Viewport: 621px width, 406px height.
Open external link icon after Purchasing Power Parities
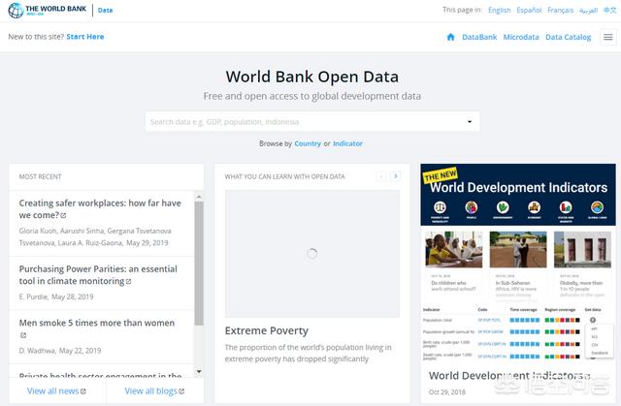click(x=129, y=281)
